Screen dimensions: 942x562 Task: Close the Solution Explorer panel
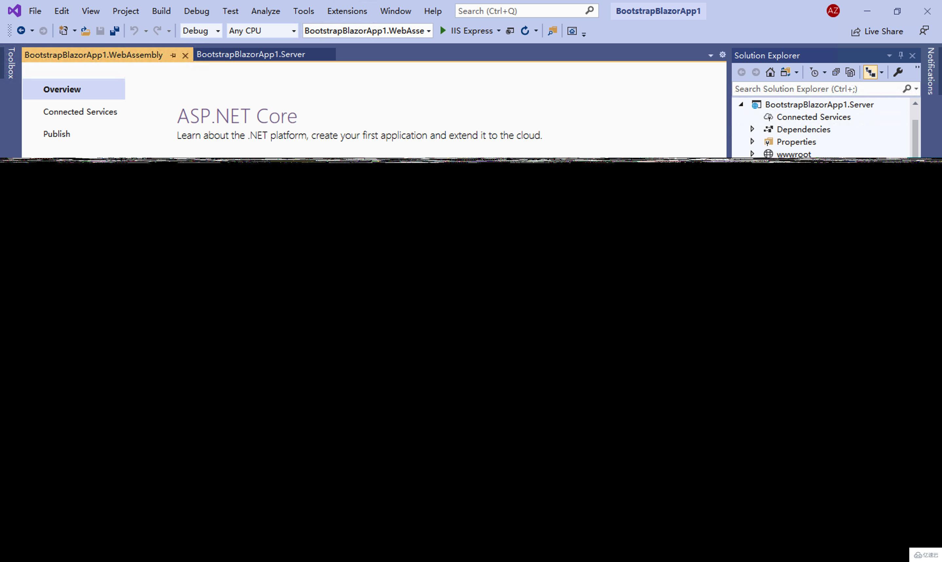tap(913, 56)
